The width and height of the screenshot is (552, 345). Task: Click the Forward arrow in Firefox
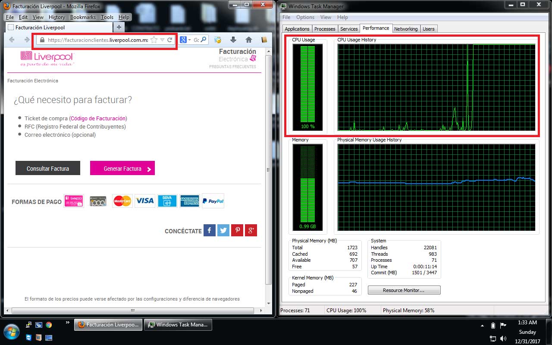pyautogui.click(x=27, y=40)
